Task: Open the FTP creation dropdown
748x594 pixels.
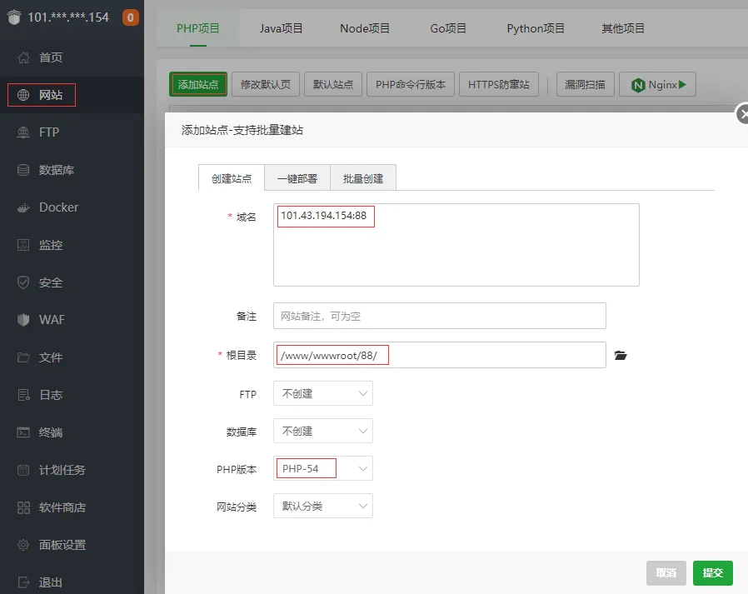Action: pos(323,393)
